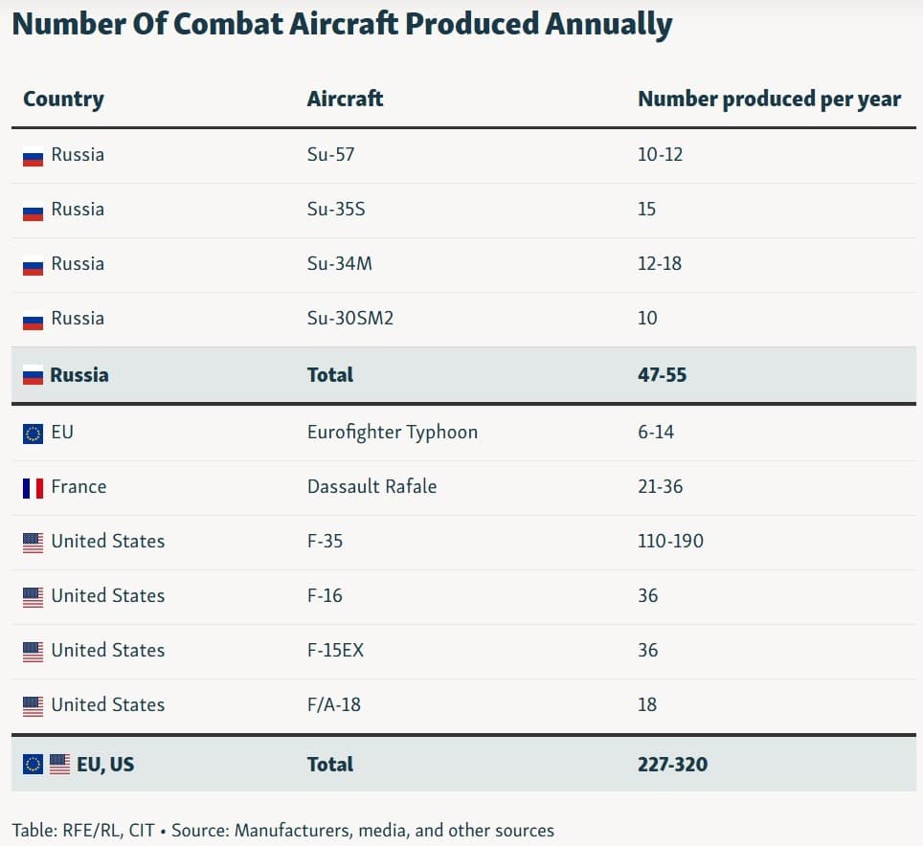Click the EU flag in Eurofighter Typhoon row
The width and height of the screenshot is (923, 846).
33,434
